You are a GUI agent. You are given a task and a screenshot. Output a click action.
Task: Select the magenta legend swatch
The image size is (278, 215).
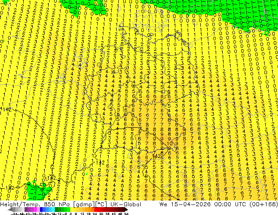click(35, 210)
